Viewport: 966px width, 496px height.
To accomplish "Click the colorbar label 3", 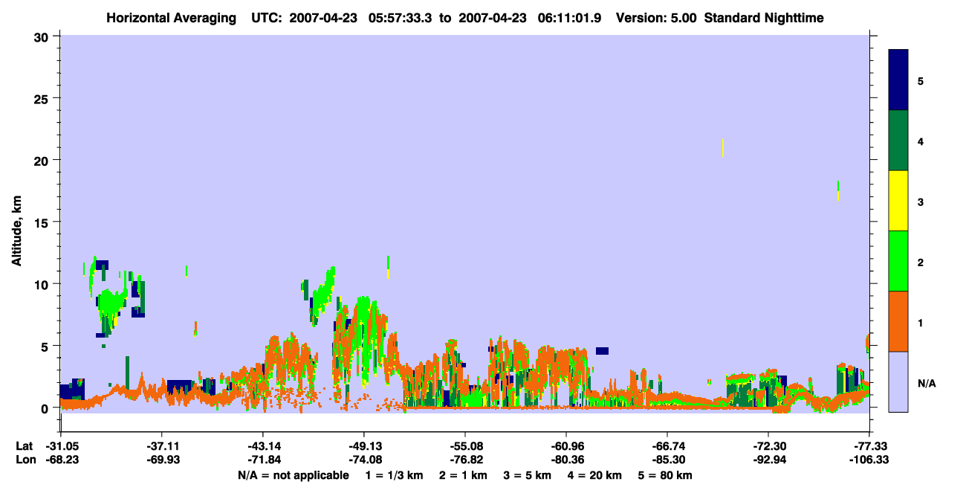I will tap(920, 201).
